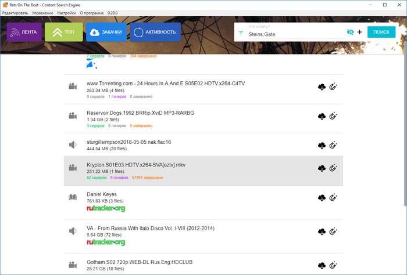Screen dimensions: 407x275
Task: Toggle the crossed-eye visibility filter
Action: (x=349, y=32)
